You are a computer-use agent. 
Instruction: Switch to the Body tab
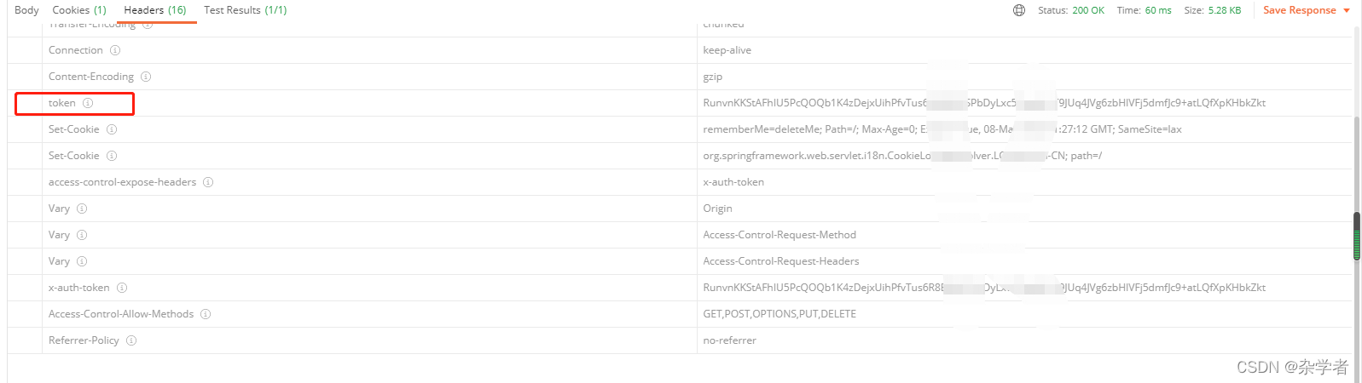(x=26, y=10)
